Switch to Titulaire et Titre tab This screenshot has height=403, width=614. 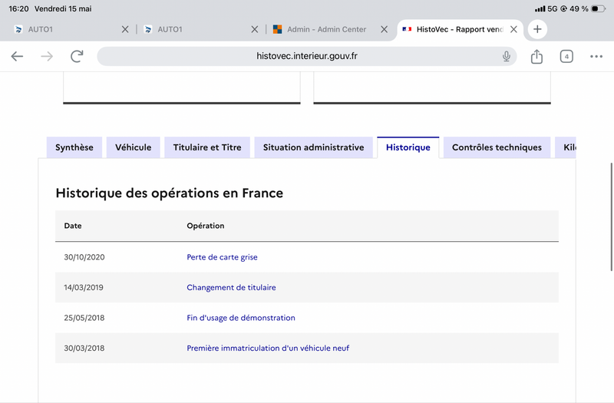(x=207, y=147)
